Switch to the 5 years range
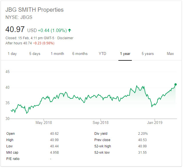This screenshot has height=168, width=183. pos(148,54)
